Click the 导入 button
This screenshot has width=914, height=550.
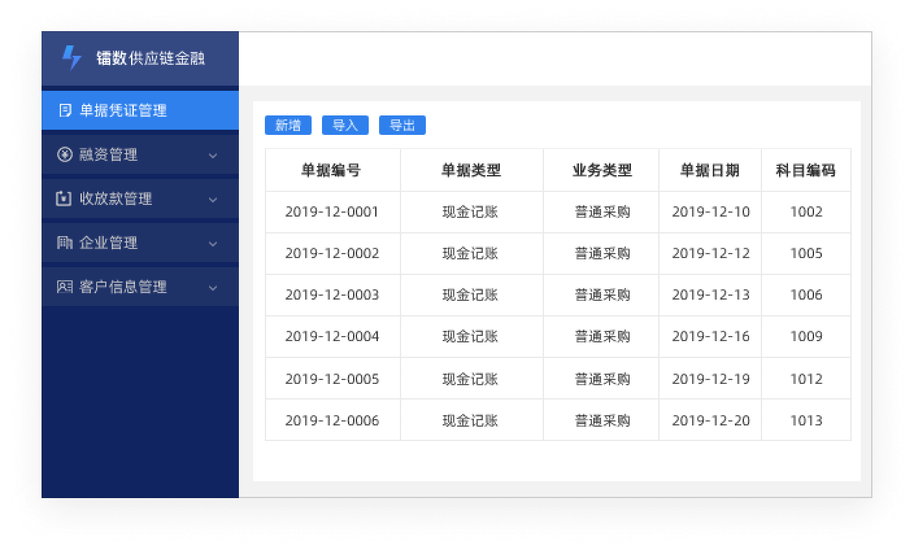(x=345, y=125)
